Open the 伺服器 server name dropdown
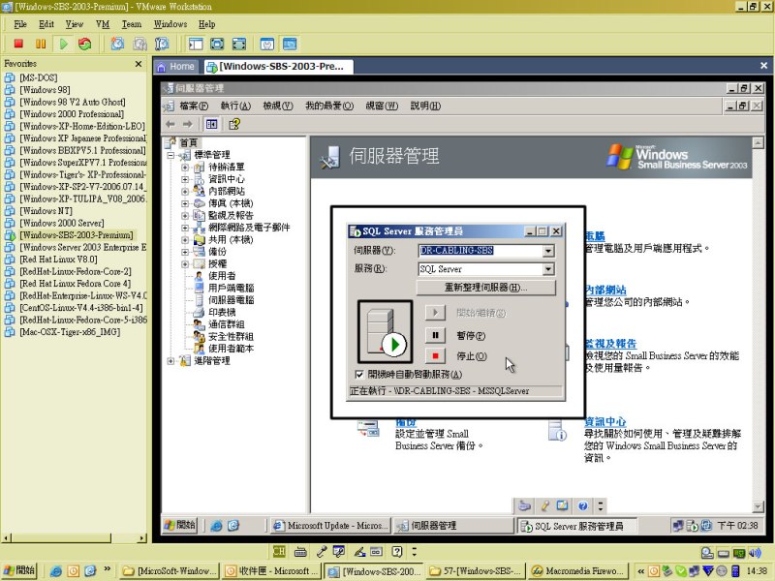Screen dimensions: 775x581 (x=548, y=251)
